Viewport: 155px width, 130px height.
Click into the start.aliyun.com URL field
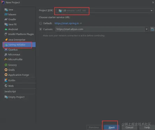pyautogui.click(x=100, y=29)
